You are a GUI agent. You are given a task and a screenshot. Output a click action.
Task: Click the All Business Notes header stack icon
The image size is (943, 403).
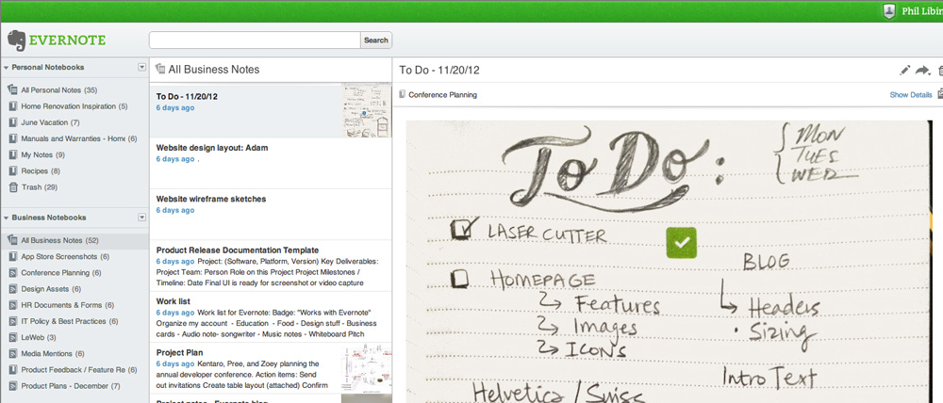pyautogui.click(x=160, y=69)
